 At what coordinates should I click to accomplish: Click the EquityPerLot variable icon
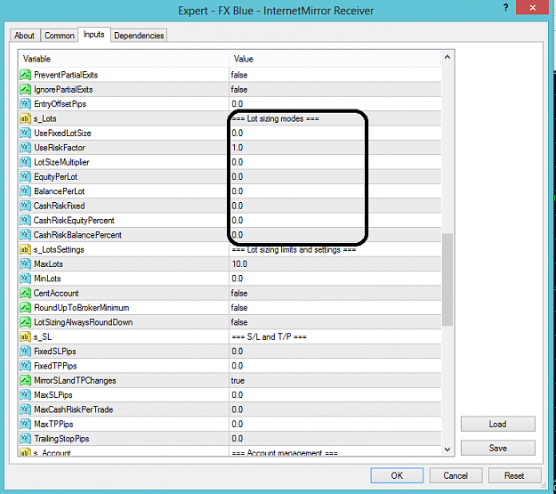[x=25, y=177]
